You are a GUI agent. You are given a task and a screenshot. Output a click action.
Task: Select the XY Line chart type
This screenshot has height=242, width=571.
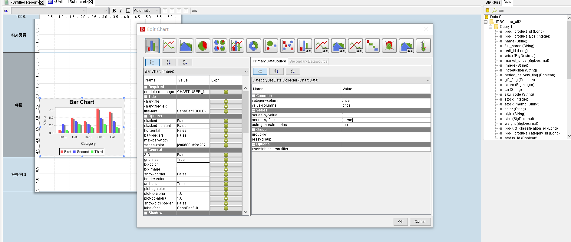tap(322, 46)
